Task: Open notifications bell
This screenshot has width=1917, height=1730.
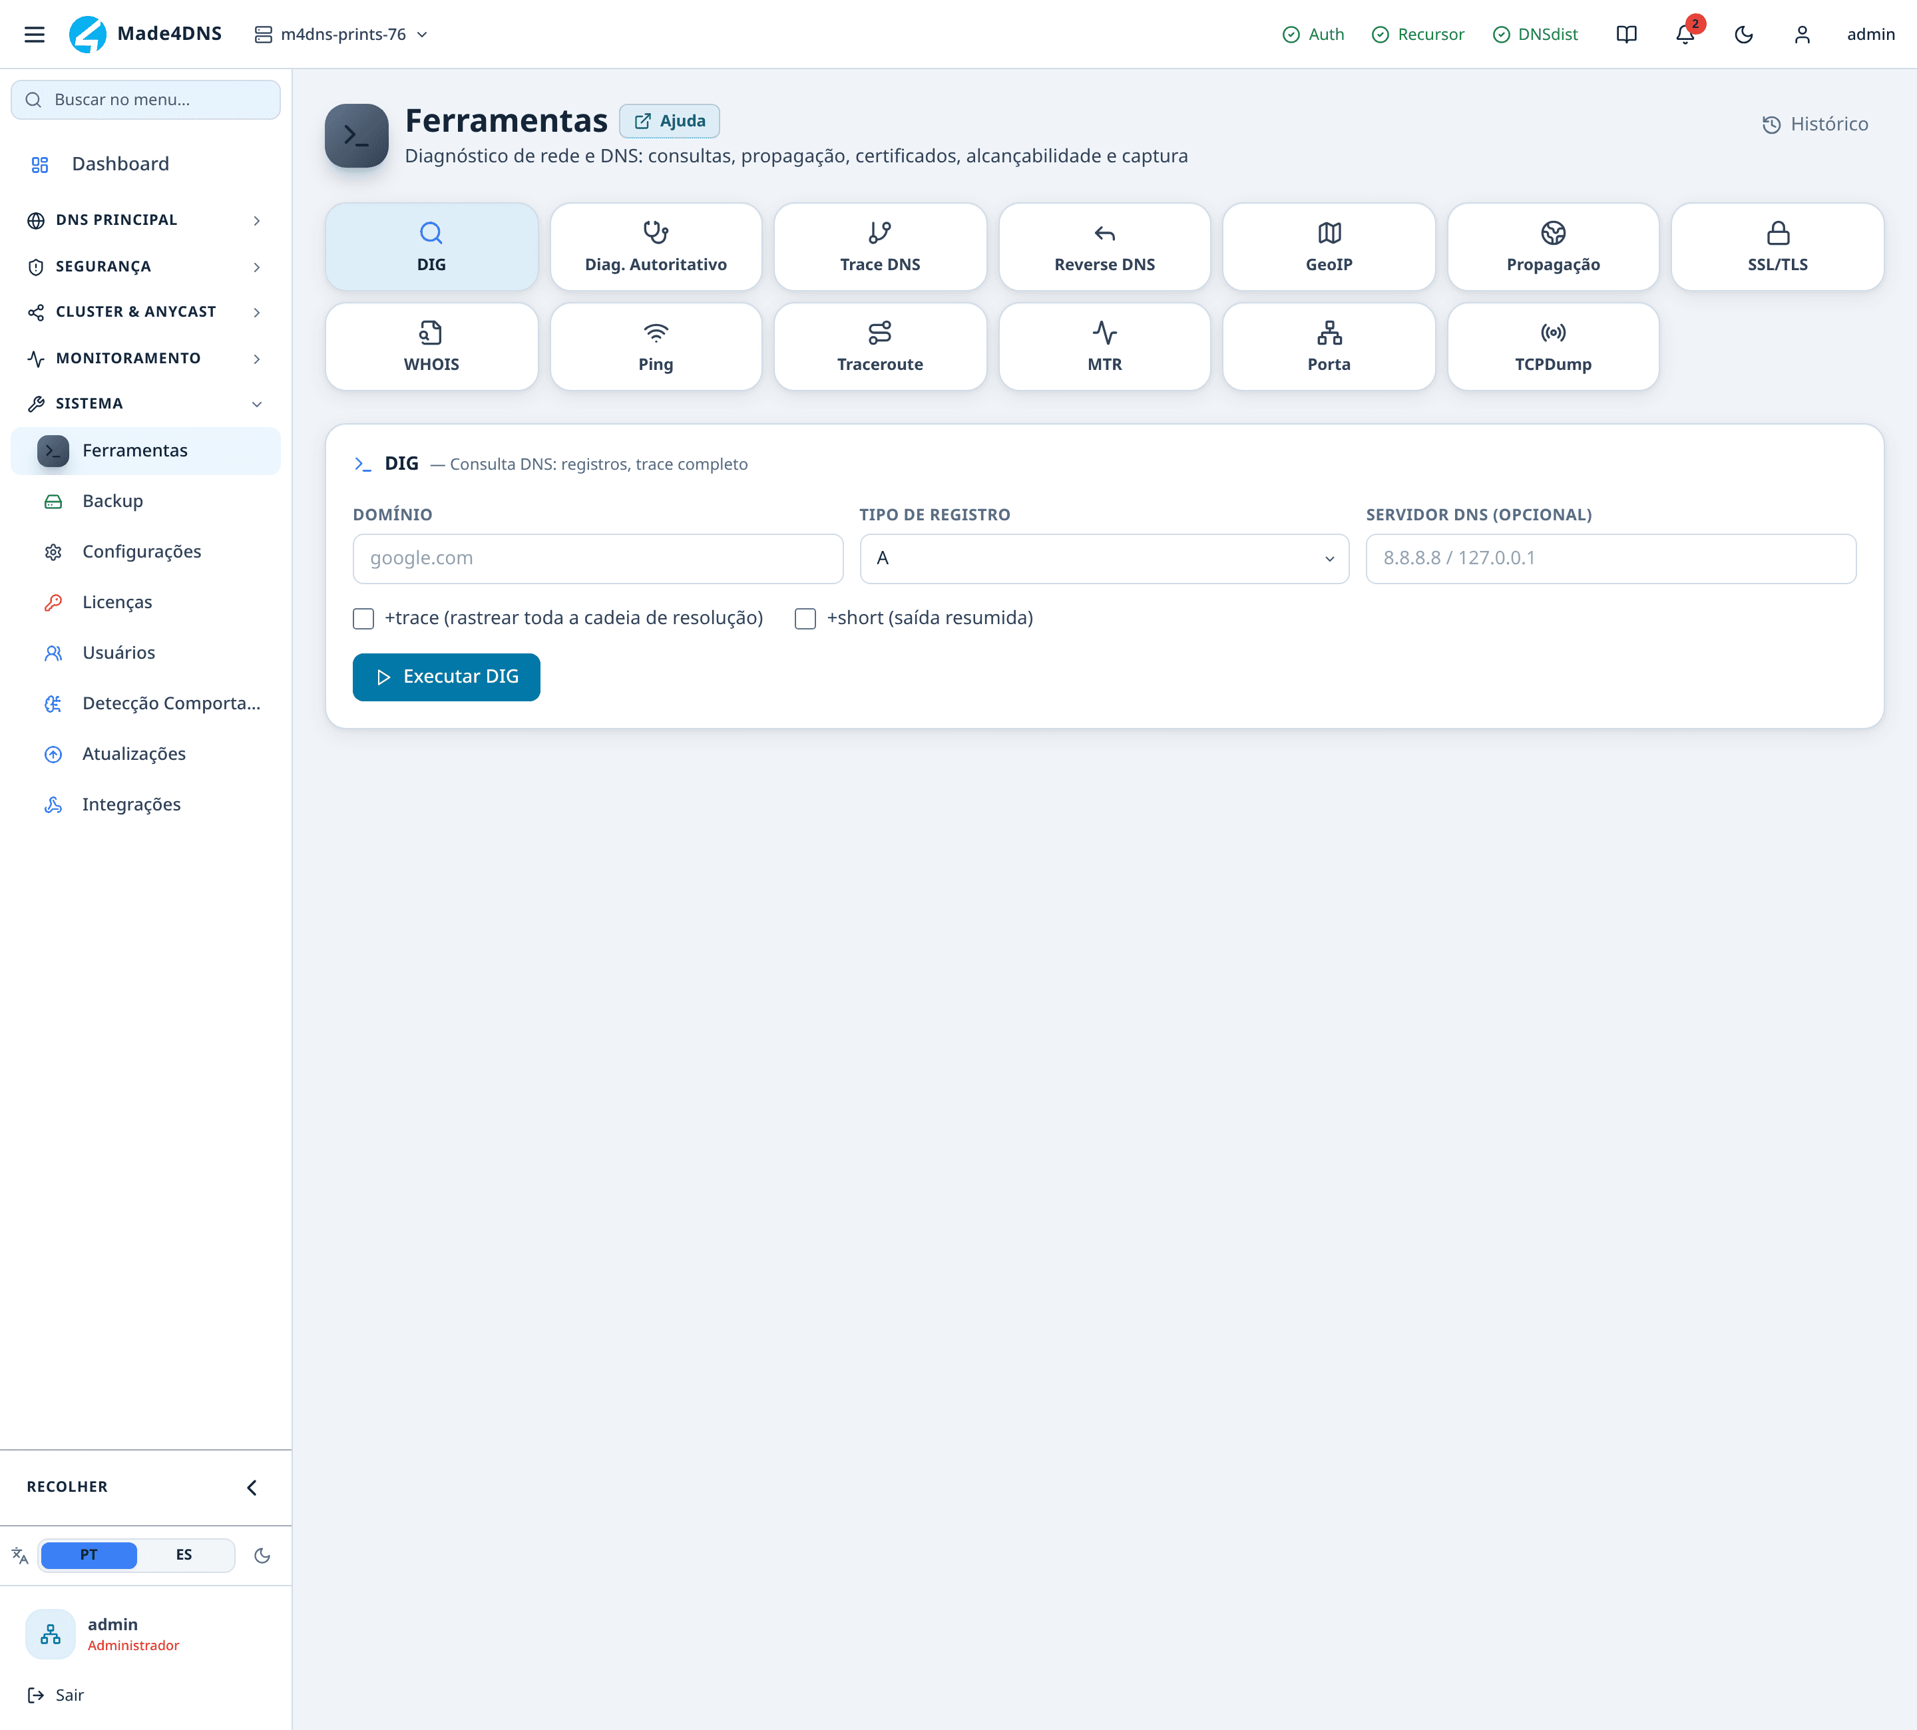Action: click(x=1685, y=34)
